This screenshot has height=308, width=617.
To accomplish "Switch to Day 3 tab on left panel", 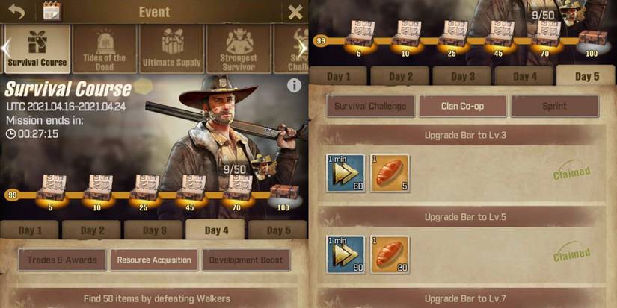I will tap(153, 230).
